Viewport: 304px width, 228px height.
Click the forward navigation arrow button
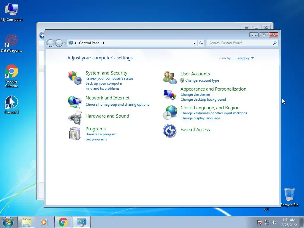coord(59,43)
